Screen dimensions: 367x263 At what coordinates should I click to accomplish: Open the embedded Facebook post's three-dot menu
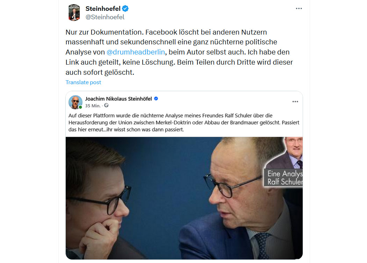click(295, 102)
